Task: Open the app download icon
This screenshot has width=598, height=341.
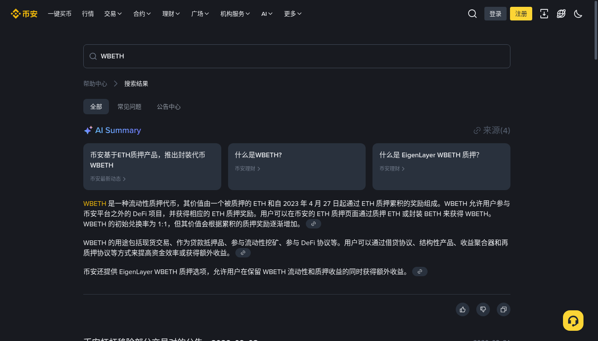Action: pos(544,14)
